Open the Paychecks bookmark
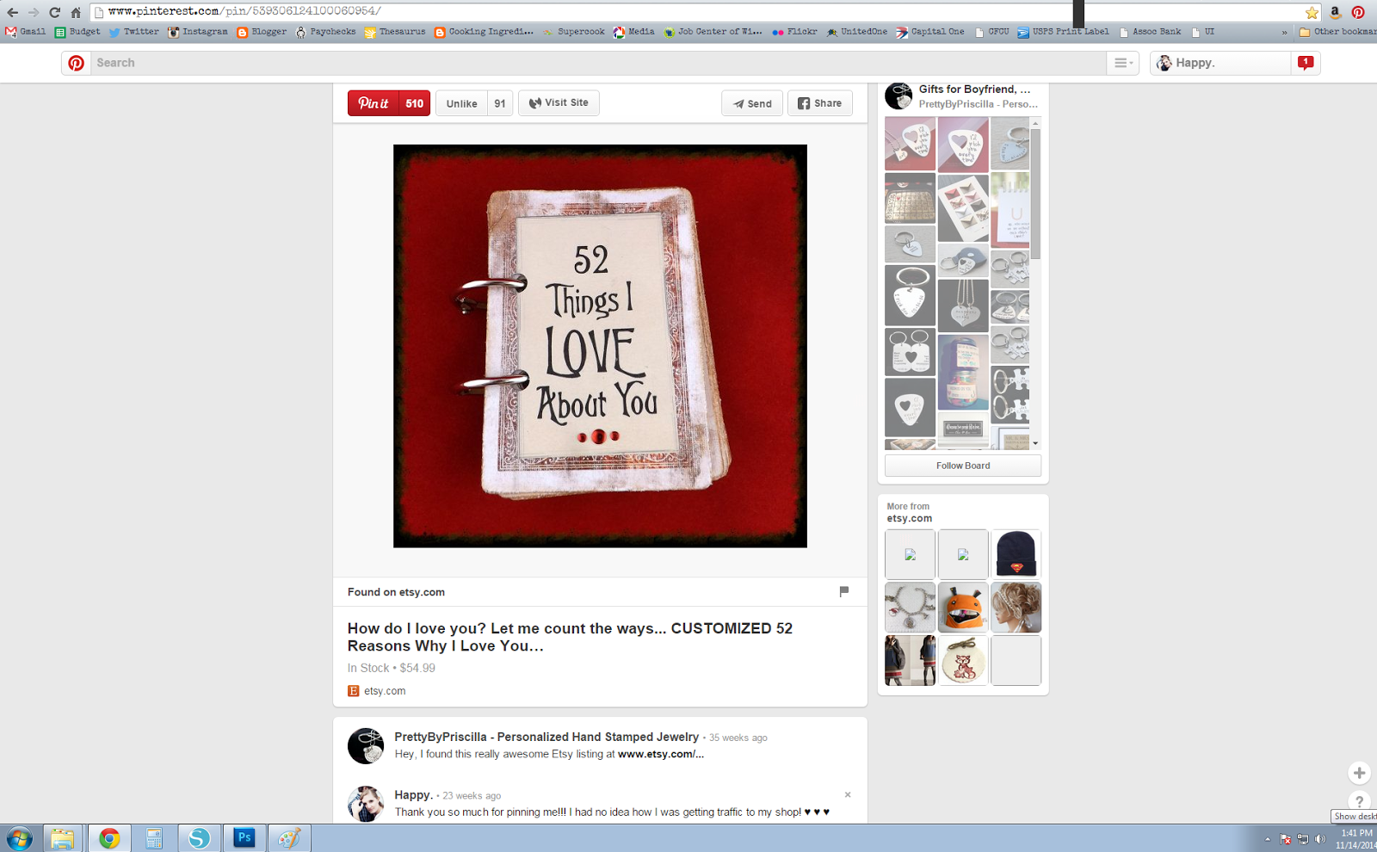Image resolution: width=1377 pixels, height=852 pixels. [325, 32]
